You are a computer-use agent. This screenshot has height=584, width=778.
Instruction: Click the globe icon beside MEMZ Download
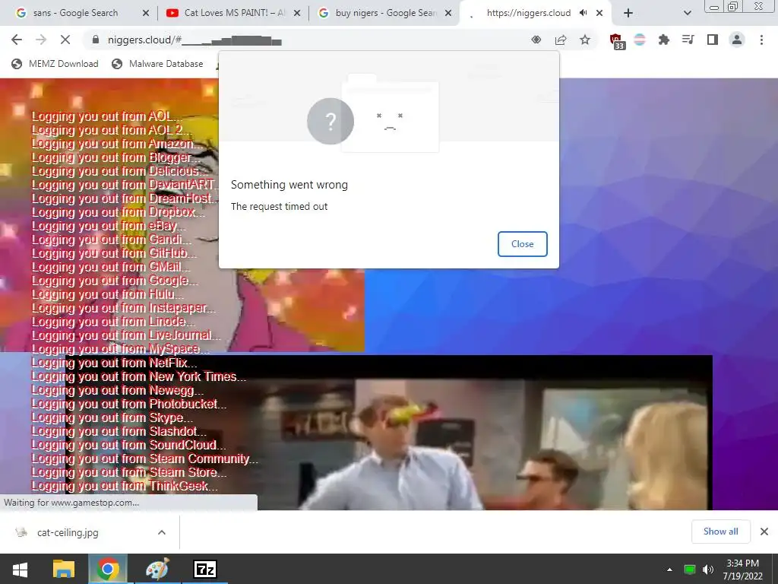click(x=17, y=64)
